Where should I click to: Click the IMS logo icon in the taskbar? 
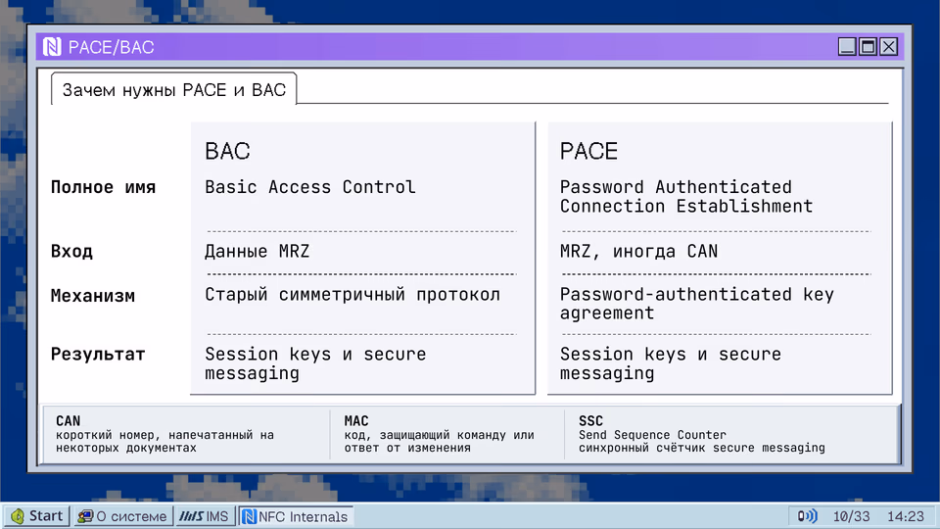pyautogui.click(x=191, y=516)
